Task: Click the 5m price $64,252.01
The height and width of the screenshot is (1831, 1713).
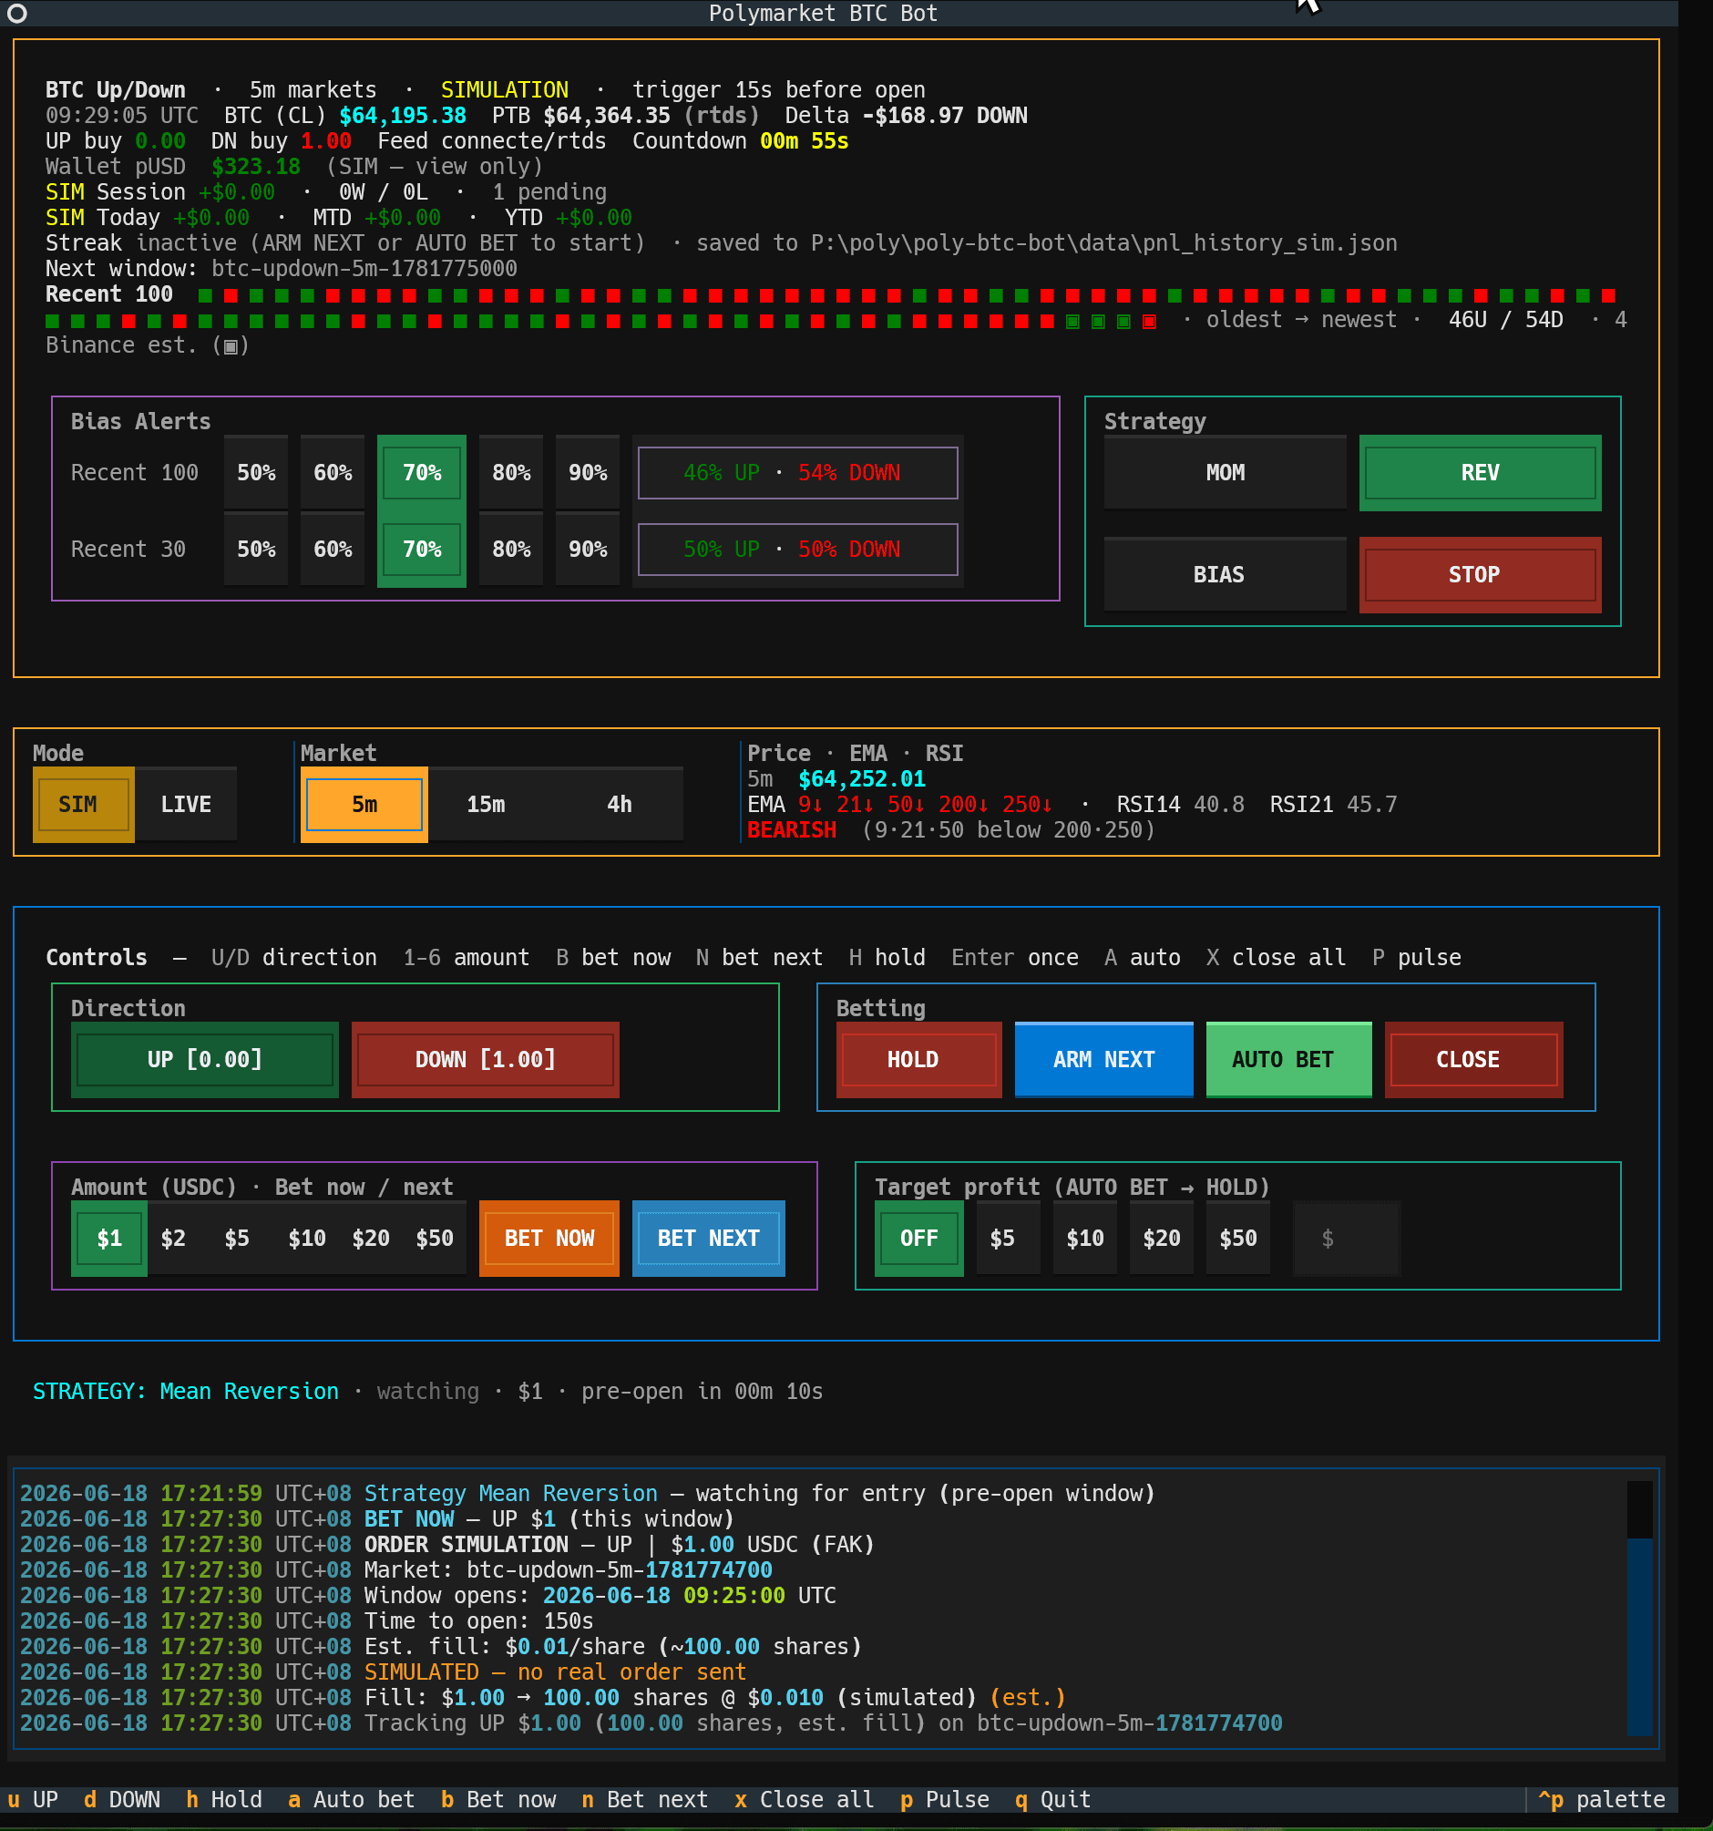Action: click(861, 779)
